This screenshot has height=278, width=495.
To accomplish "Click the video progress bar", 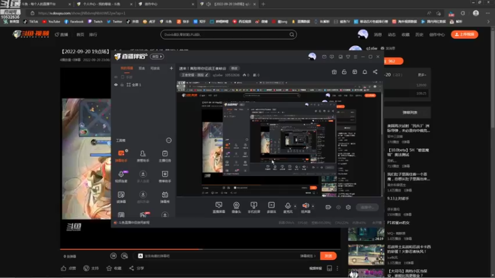I will (x=200, y=249).
